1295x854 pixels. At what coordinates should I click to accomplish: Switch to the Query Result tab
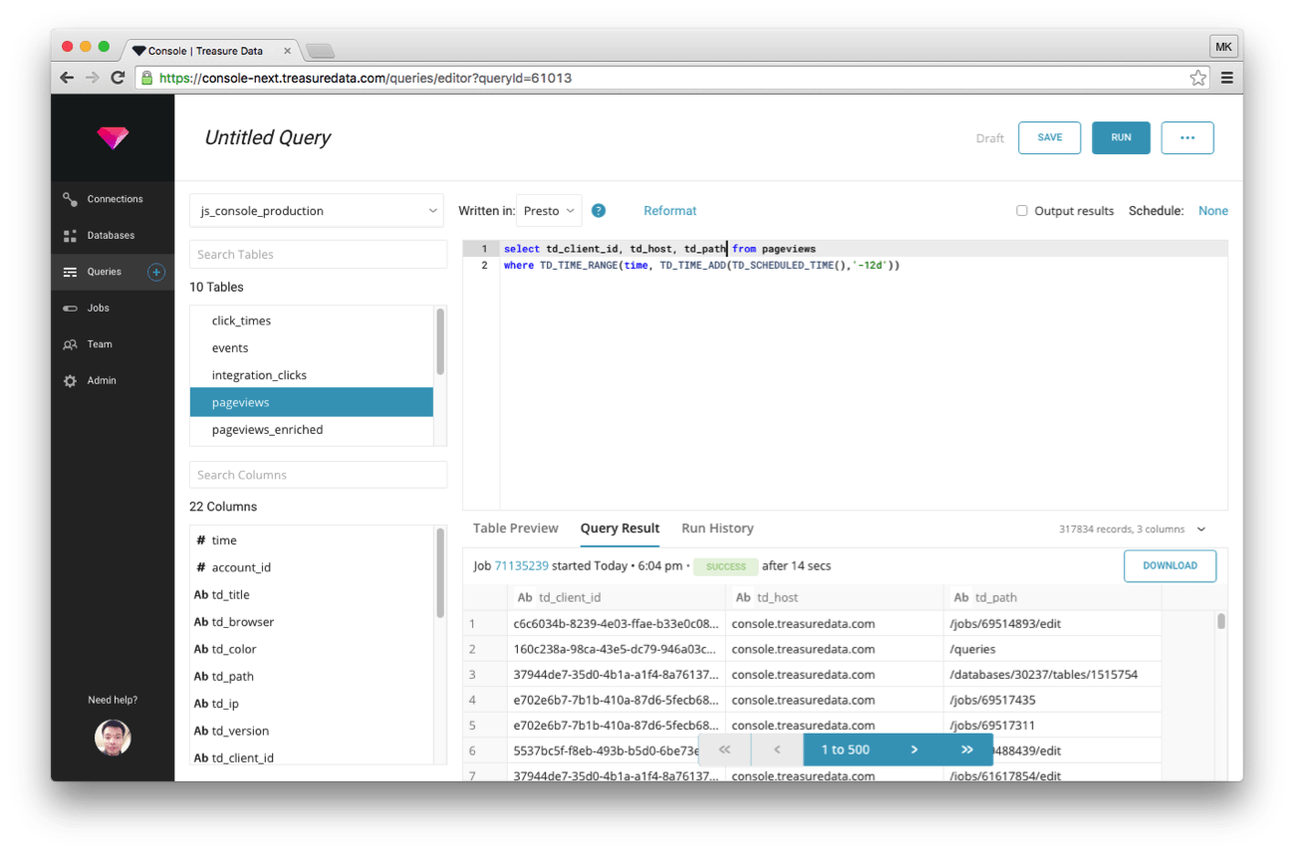tap(620, 529)
